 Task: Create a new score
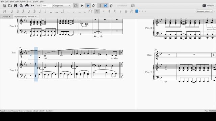4,6
